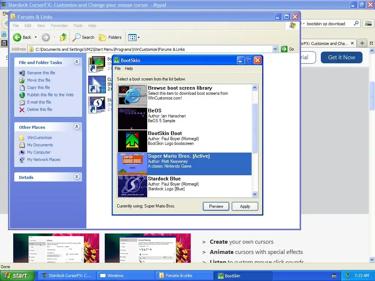Open Explorer Tools menu

click(78, 26)
